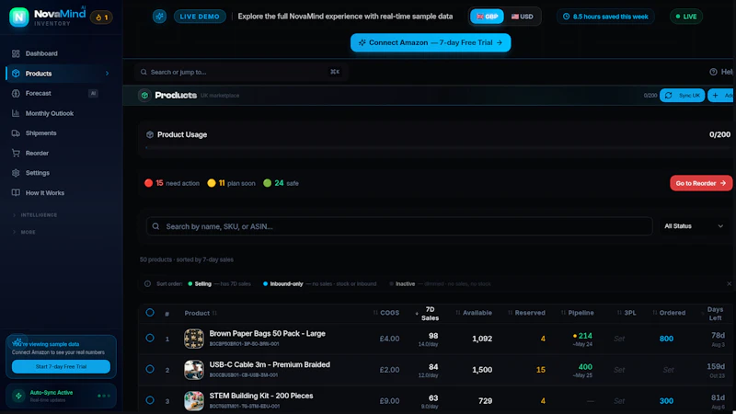Image resolution: width=736 pixels, height=414 pixels.
Task: Start 7-day Free Trial in sidebar
Action: [61, 366]
